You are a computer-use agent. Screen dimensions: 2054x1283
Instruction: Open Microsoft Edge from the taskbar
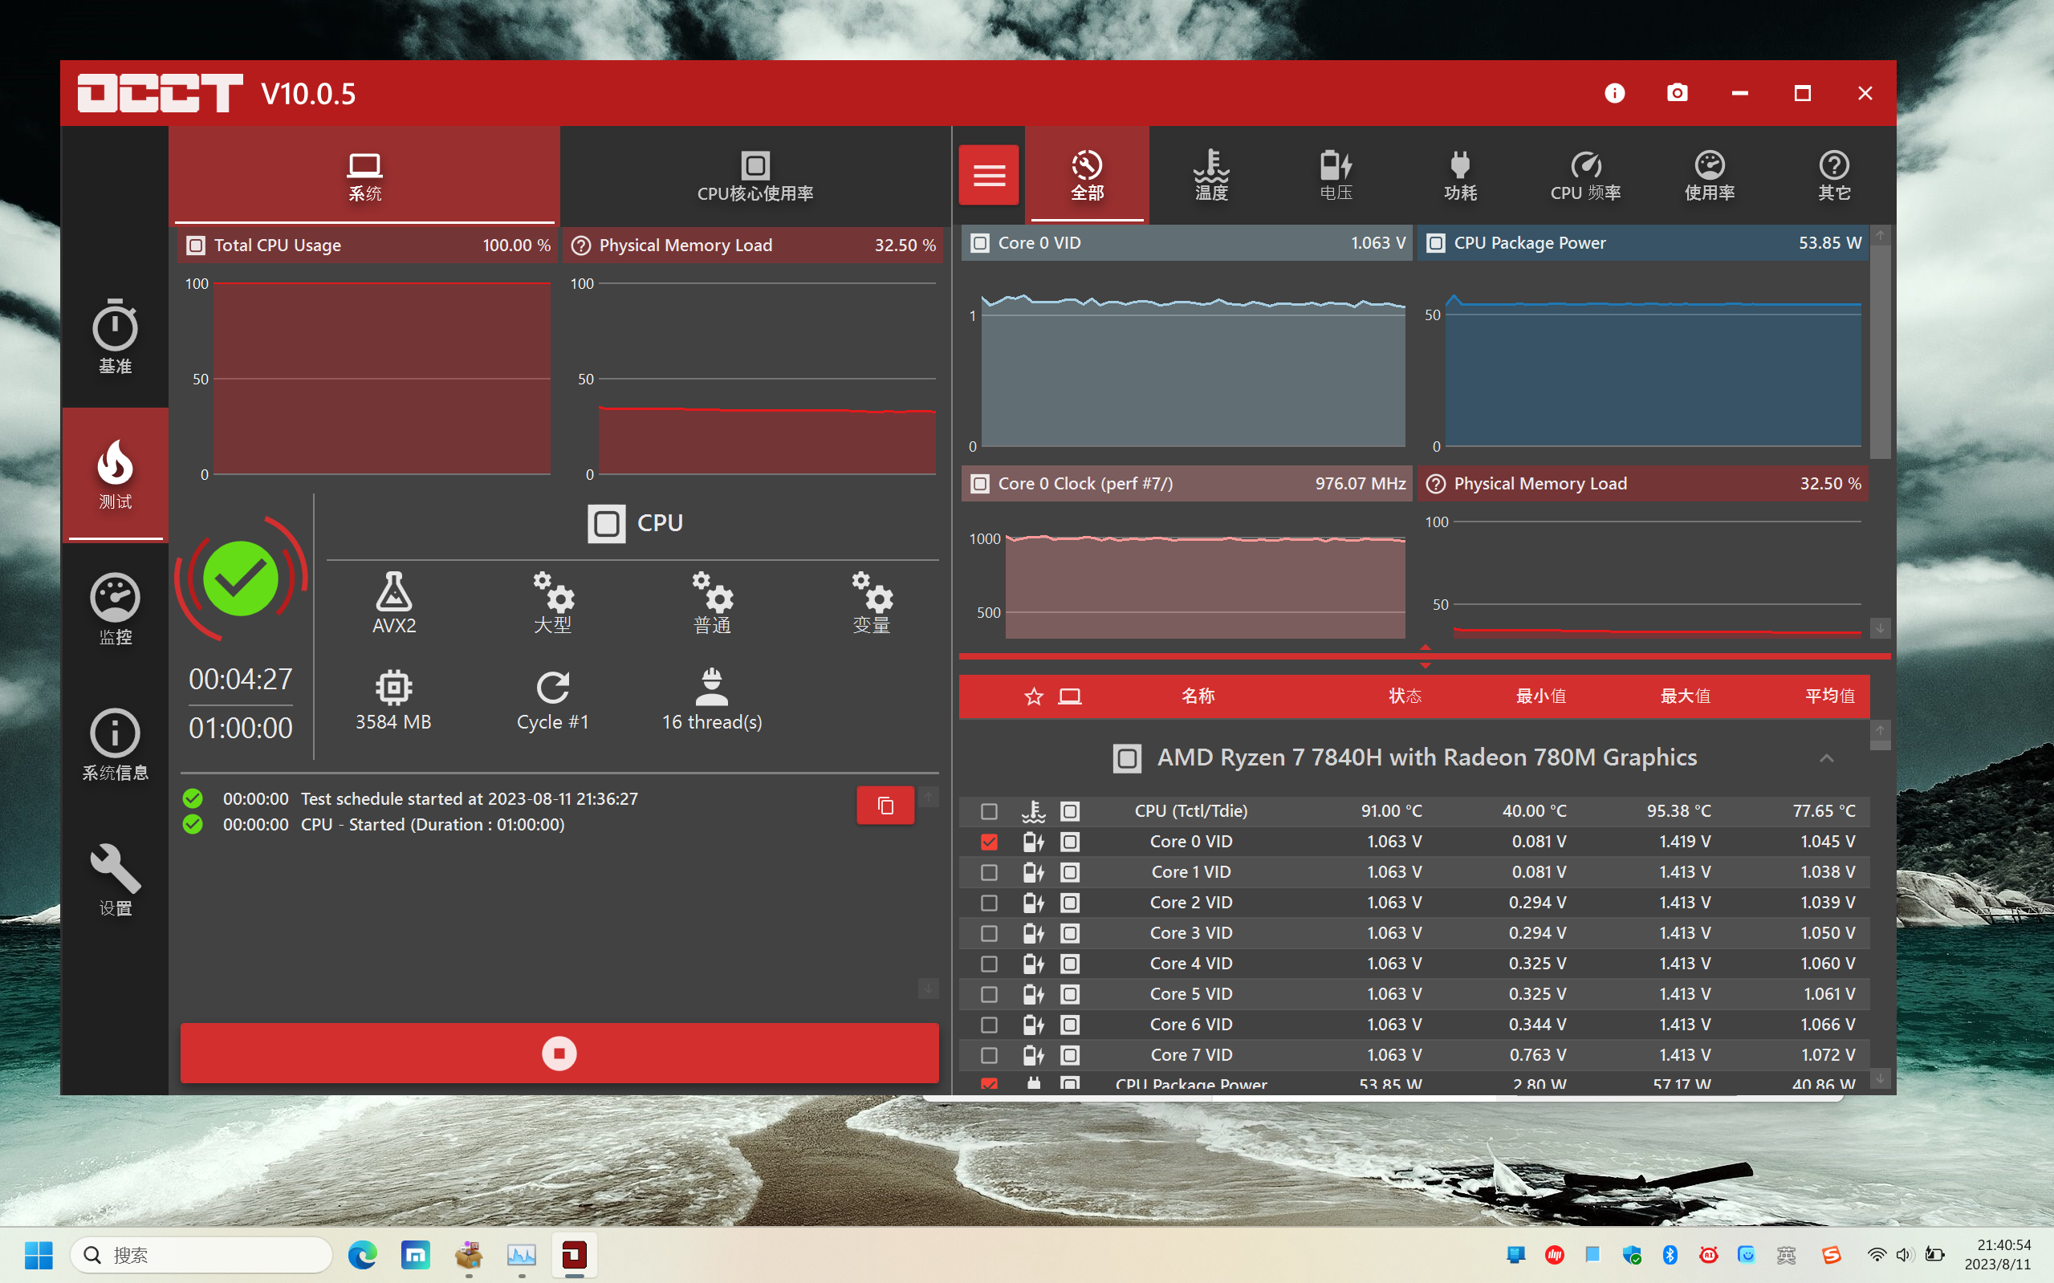pos(363,1254)
